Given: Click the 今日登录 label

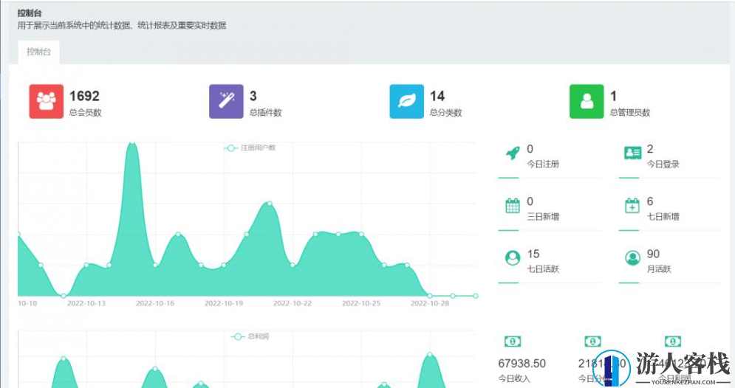Looking at the screenshot, I should tap(663, 164).
